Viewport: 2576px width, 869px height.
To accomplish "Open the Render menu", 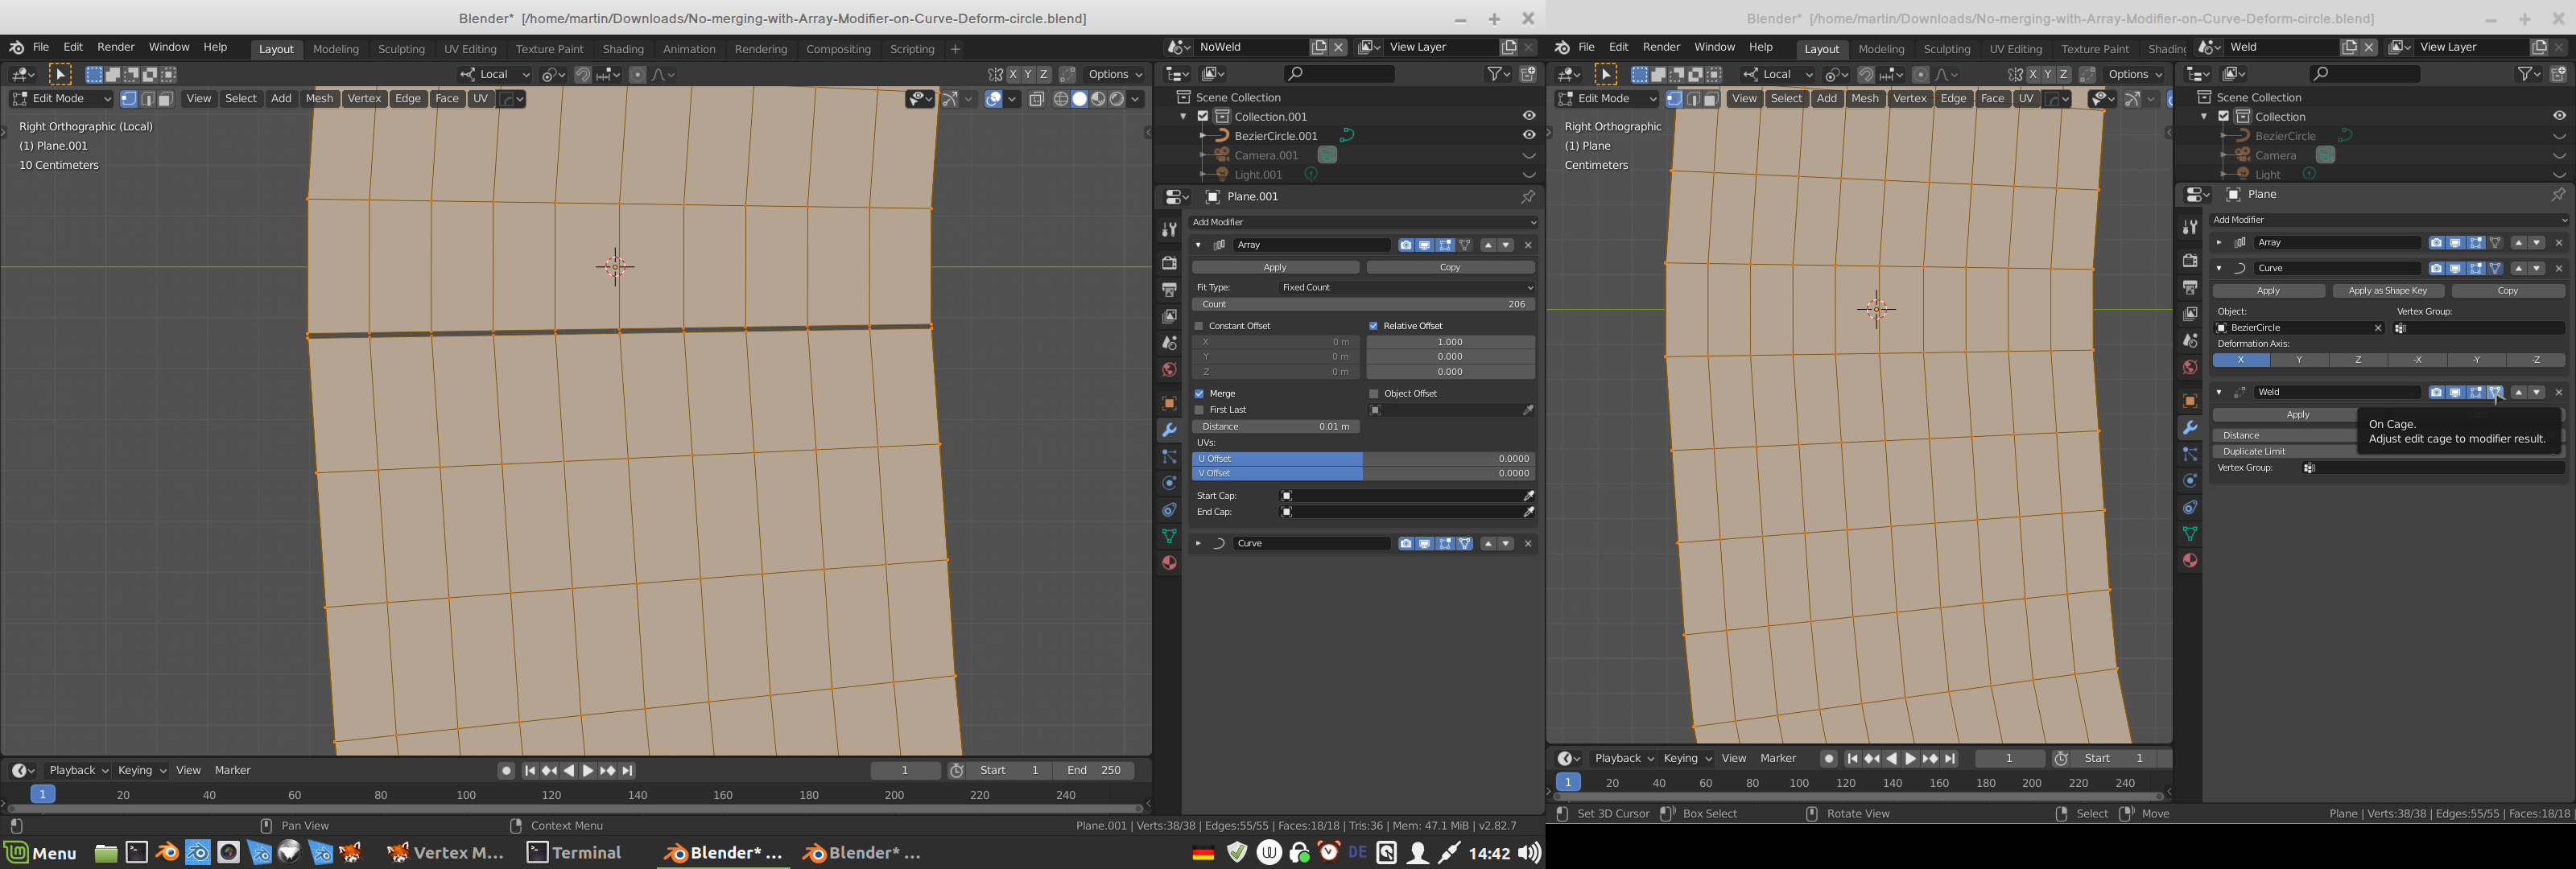I will pos(114,46).
